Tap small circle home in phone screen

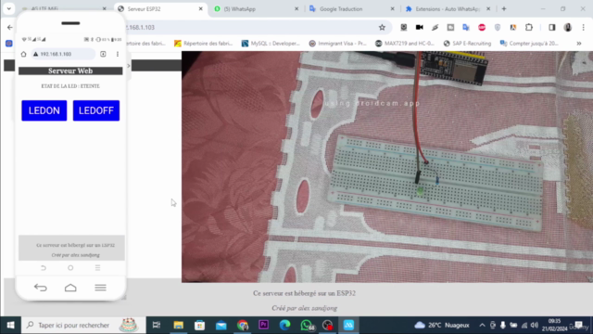[x=70, y=268]
